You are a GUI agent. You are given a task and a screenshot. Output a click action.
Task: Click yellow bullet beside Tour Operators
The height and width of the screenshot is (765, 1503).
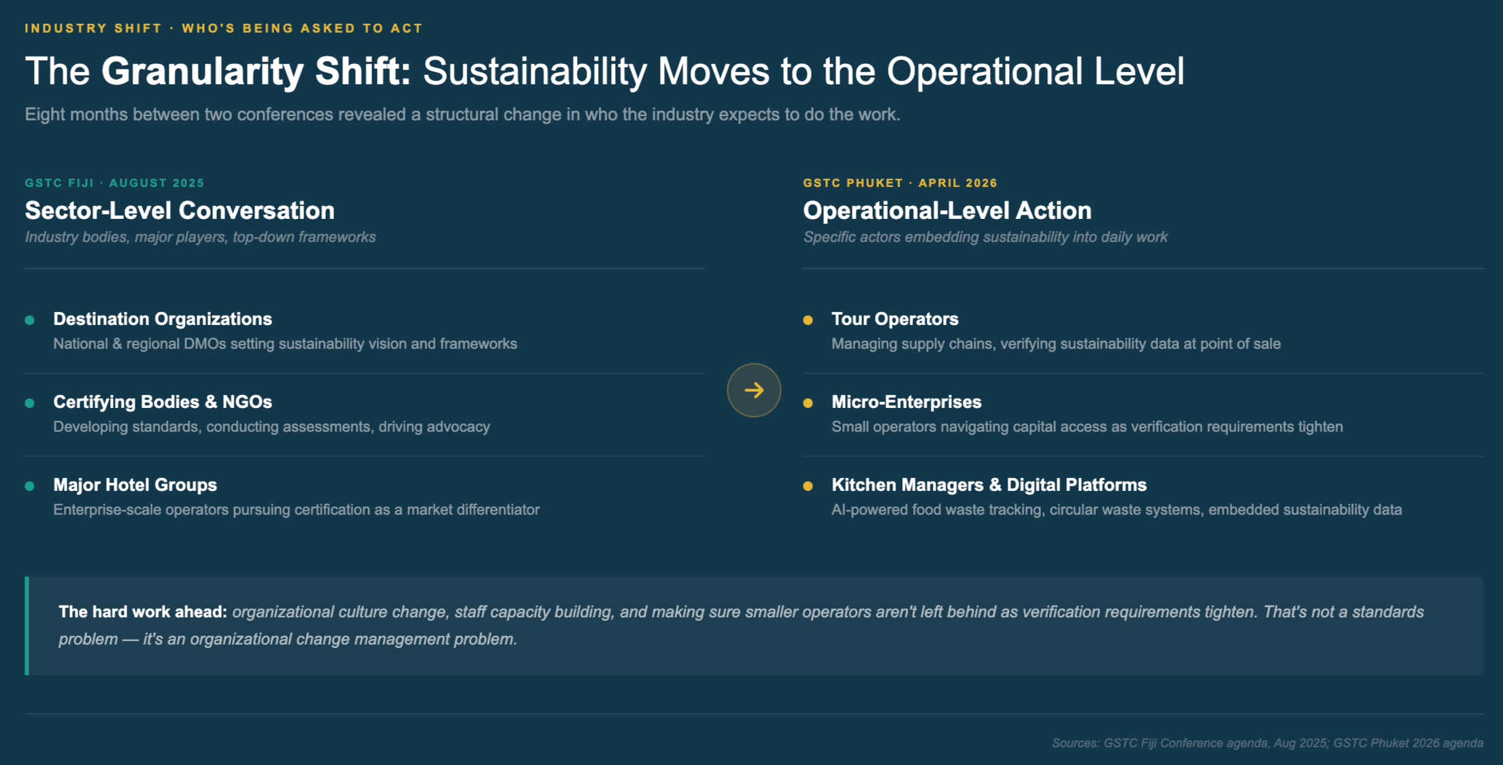pyautogui.click(x=808, y=320)
